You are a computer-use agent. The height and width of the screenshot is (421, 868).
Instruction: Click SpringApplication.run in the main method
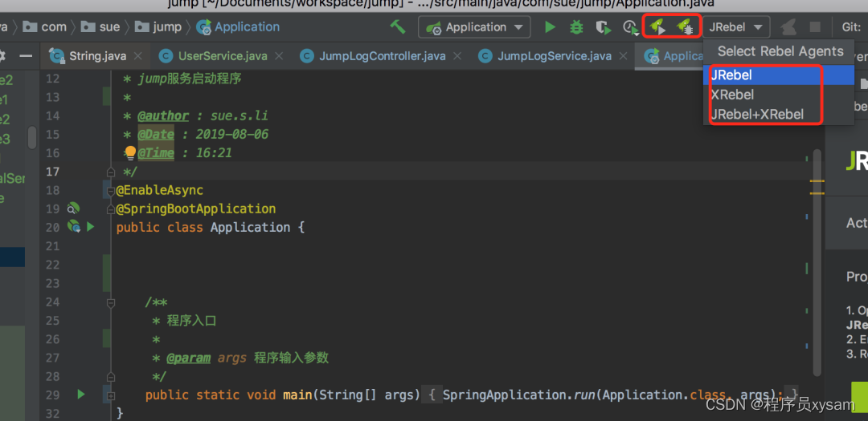[520, 395]
